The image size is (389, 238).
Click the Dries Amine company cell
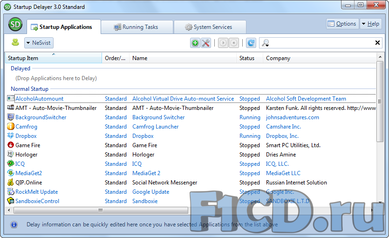click(281, 155)
